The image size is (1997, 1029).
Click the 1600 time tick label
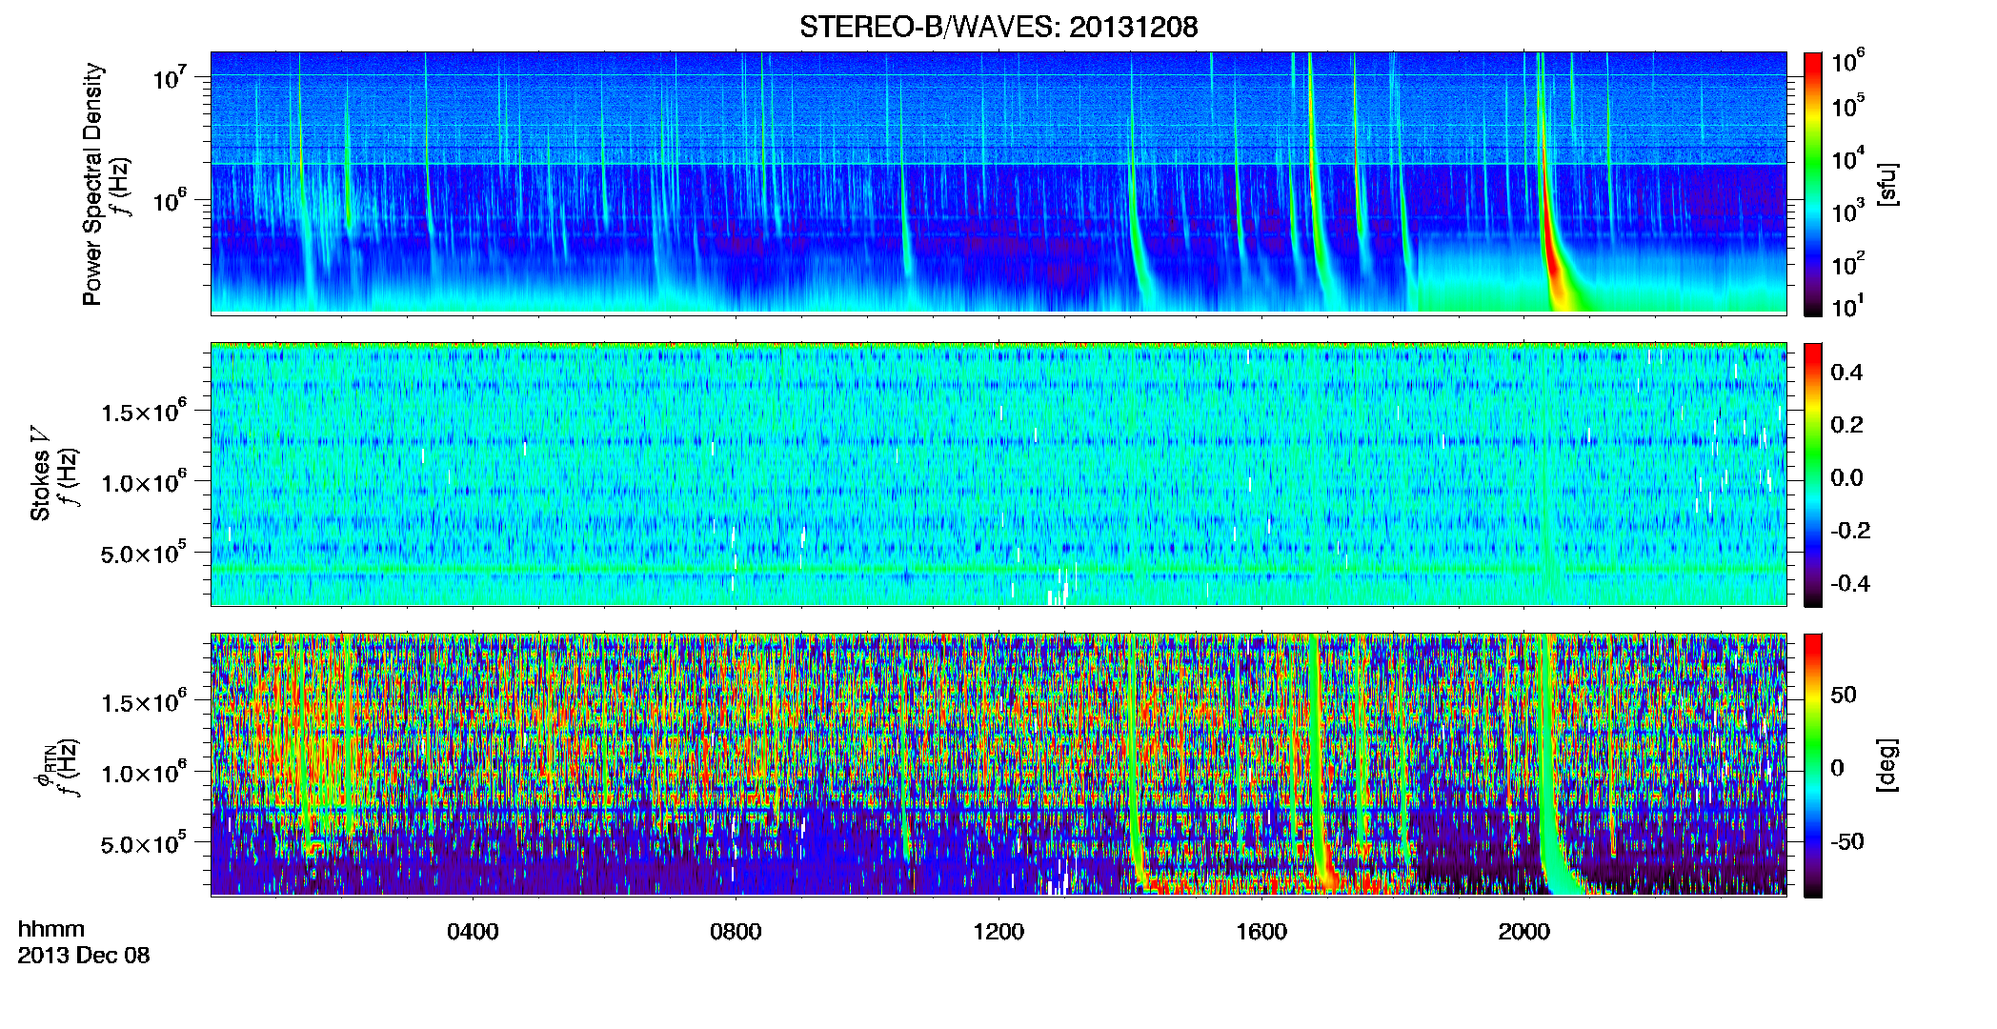click(1261, 932)
